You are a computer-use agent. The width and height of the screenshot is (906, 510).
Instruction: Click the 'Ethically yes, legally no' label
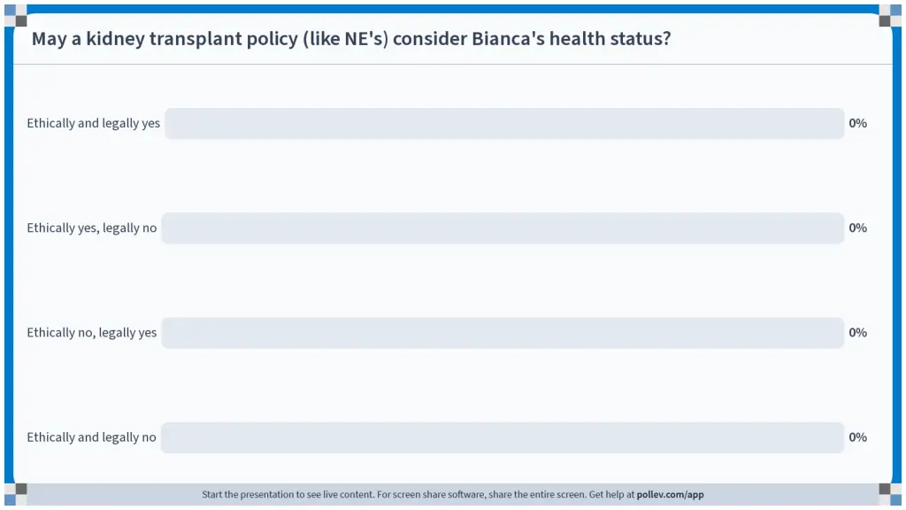(91, 228)
